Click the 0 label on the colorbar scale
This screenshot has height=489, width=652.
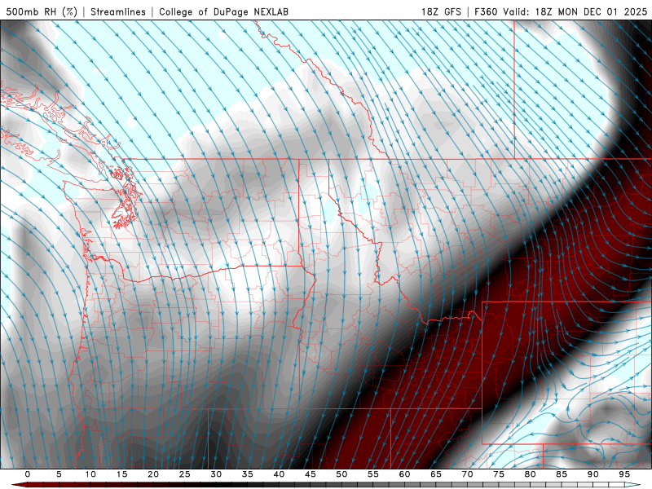[28, 474]
